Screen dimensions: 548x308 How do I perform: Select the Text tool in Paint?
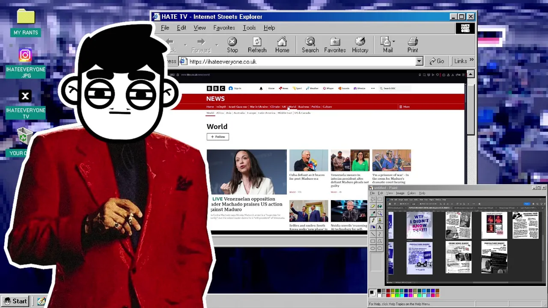[380, 227]
